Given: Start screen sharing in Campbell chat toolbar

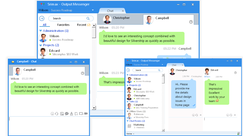Looking at the screenshot, I should (x=81, y=114).
